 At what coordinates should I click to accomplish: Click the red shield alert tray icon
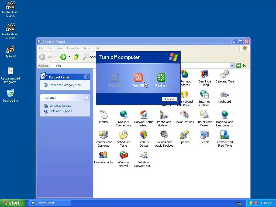[x=256, y=203]
